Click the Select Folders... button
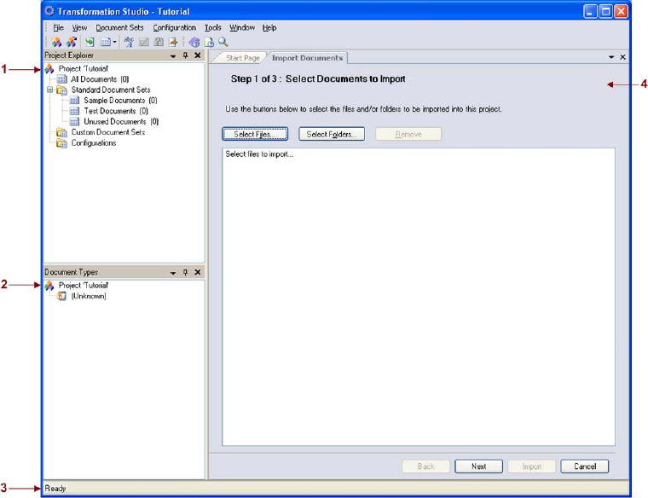The image size is (648, 498). tap(332, 135)
